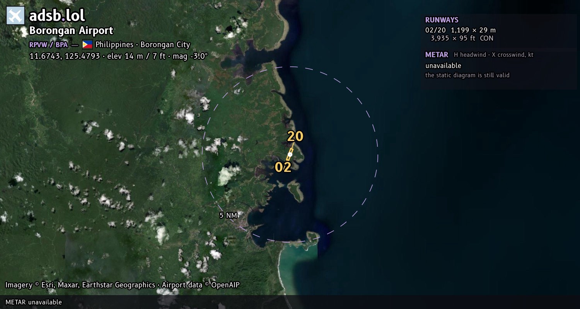Screen dimensions: 580x309
Task: Click the Borongan Airport heading
Action: 71,31
